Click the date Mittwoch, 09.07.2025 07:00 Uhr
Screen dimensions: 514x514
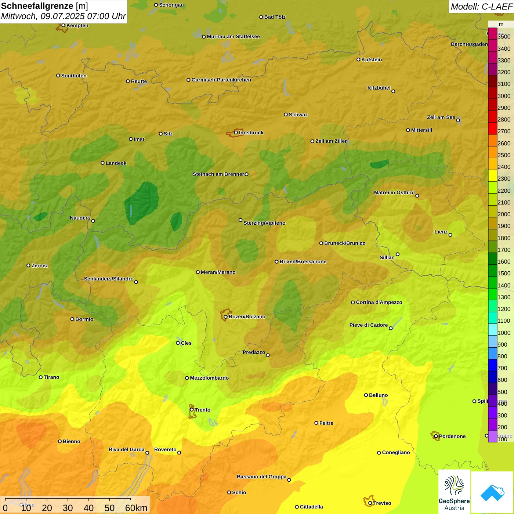point(63,16)
